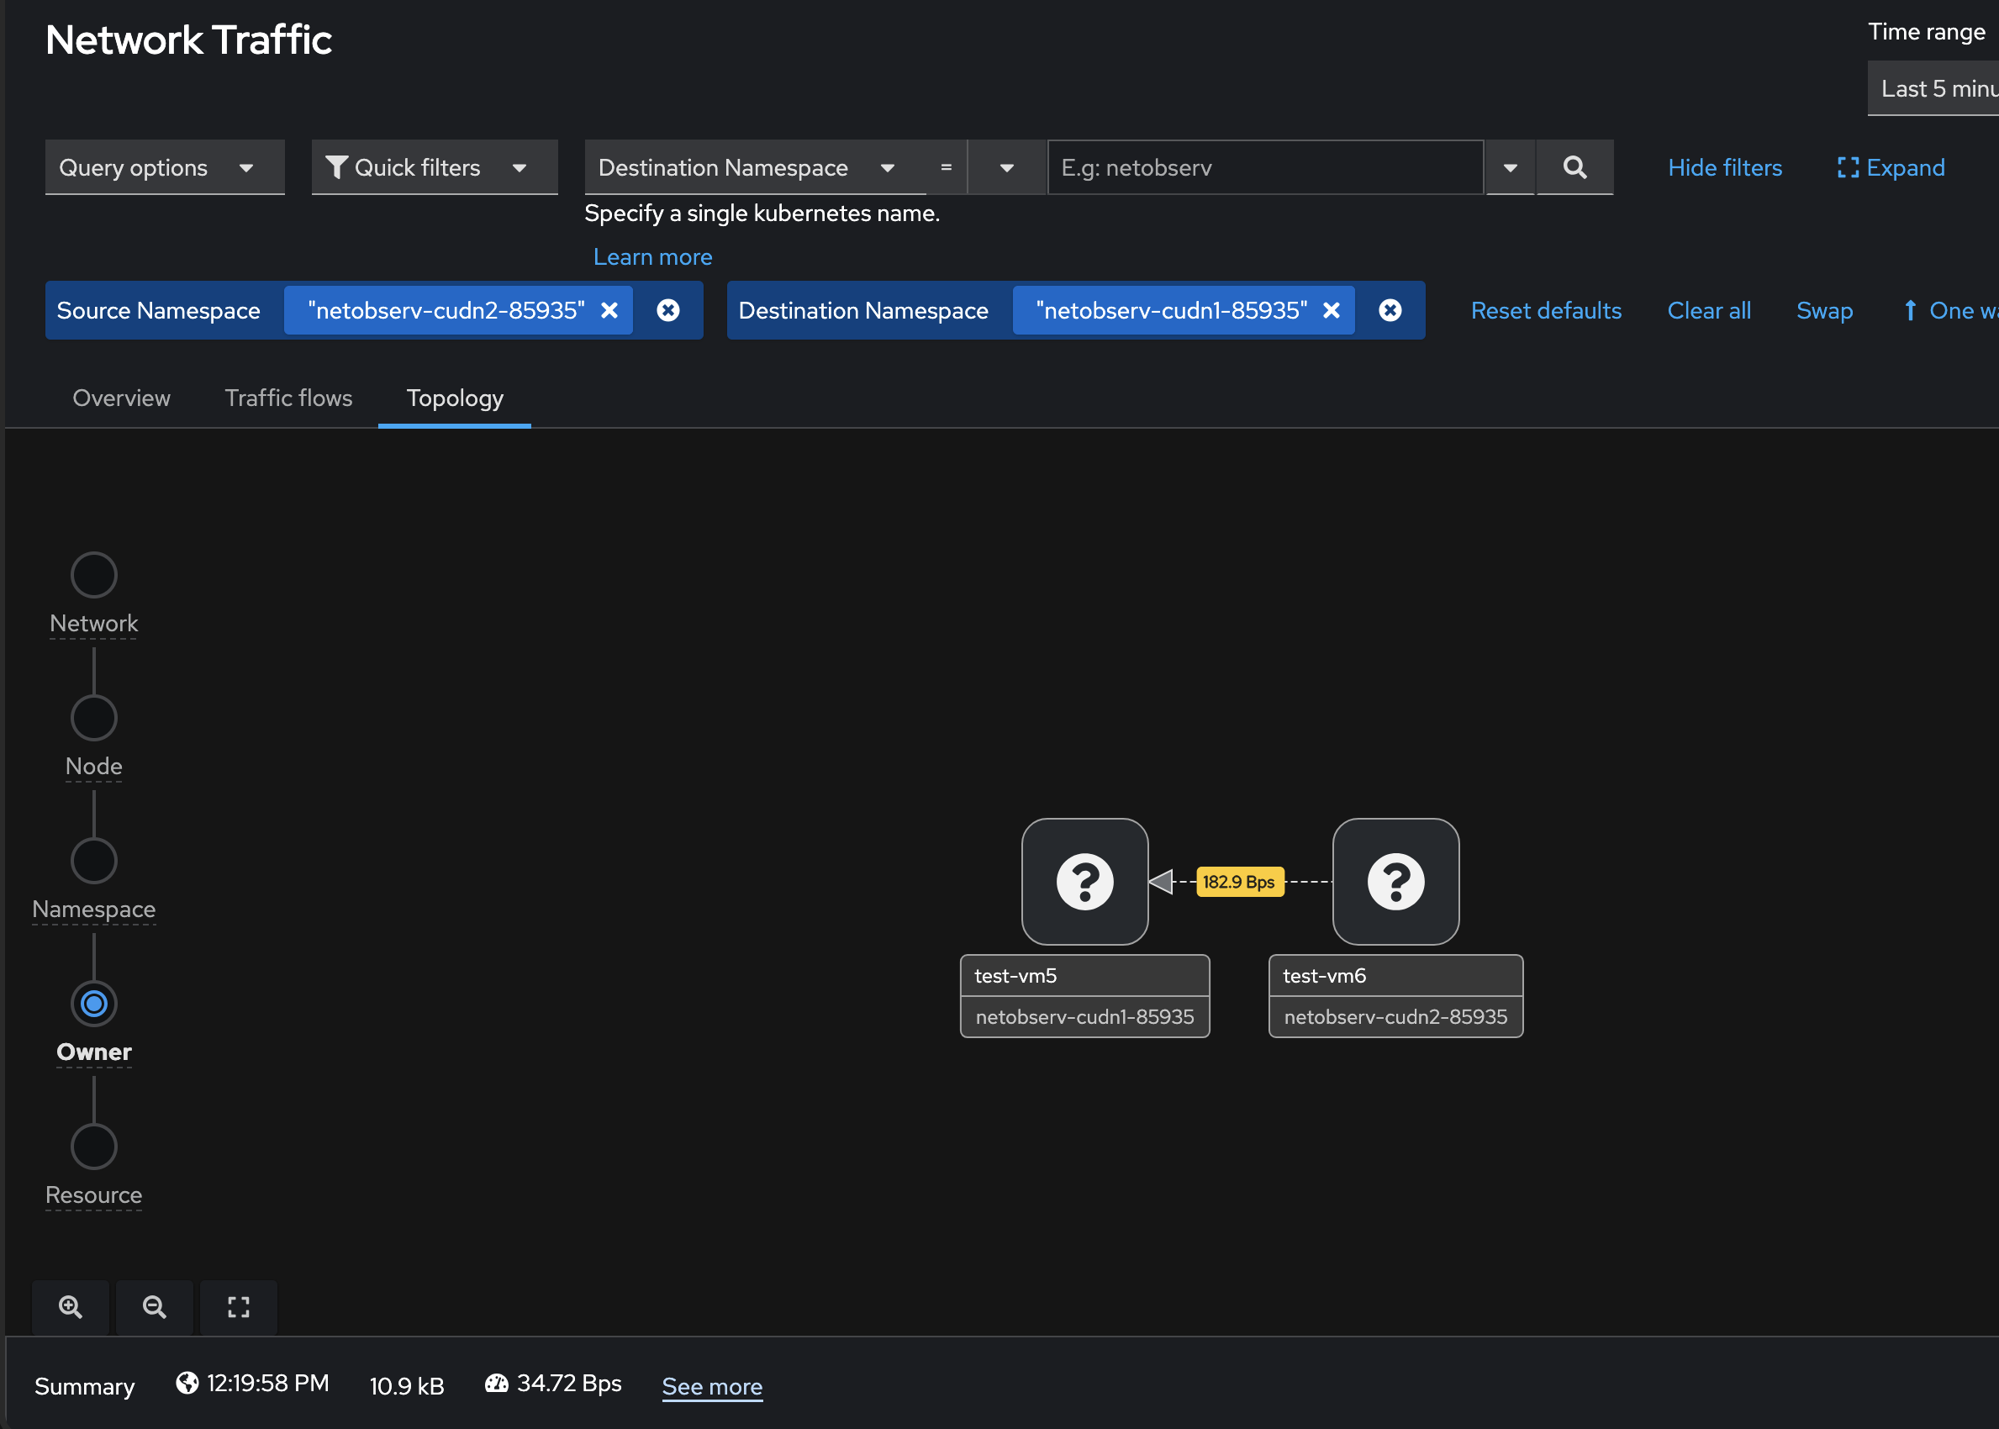Delete the entire Source Namespace filter group

tap(667, 309)
